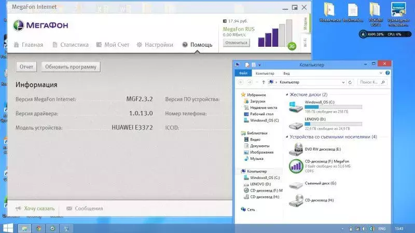Click the ENG language indicator
The height and width of the screenshot is (233, 415).
pos(382,228)
